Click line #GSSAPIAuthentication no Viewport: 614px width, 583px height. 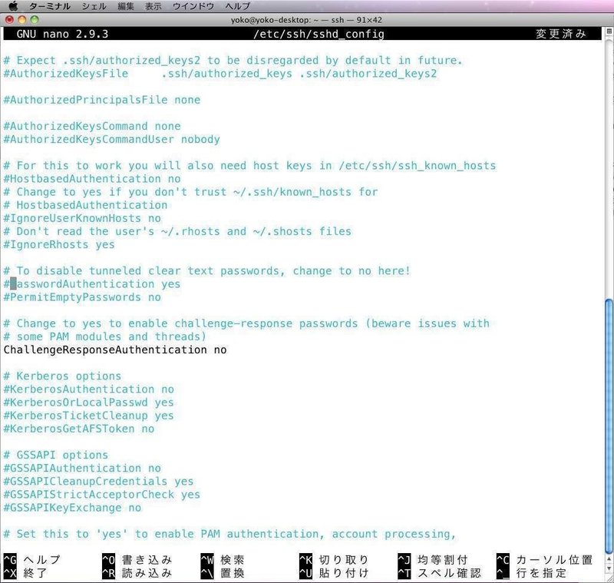tap(82, 469)
